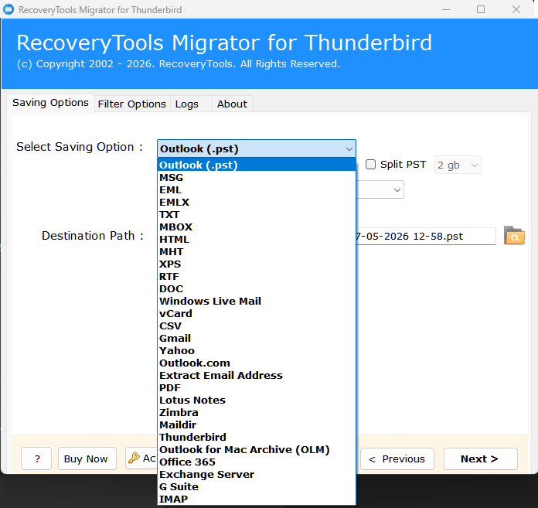Open the 2 gb split size dropdown
The image size is (538, 508).
(x=458, y=165)
